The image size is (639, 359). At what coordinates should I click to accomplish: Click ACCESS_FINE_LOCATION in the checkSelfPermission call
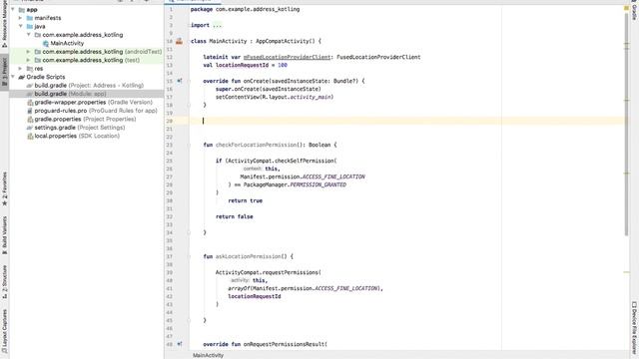(x=333, y=177)
